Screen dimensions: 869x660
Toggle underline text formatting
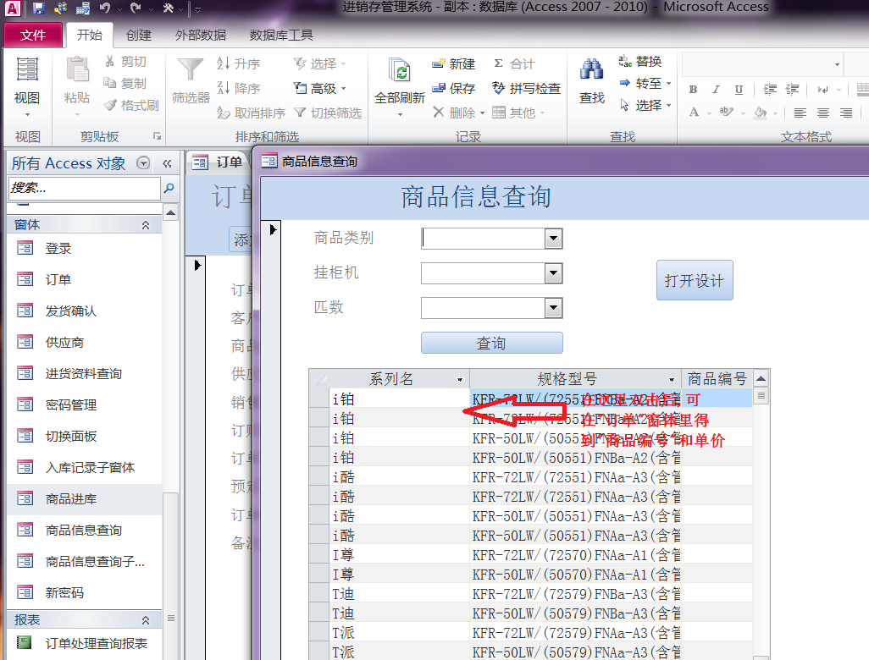[739, 90]
